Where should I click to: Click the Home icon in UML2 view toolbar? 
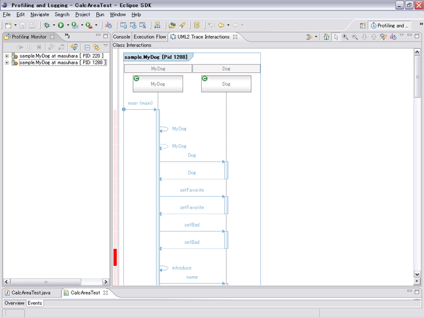326,37
